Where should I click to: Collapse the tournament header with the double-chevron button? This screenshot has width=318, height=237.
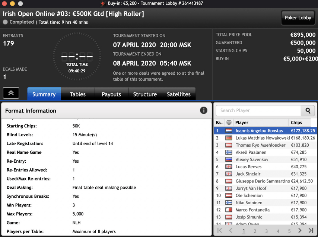pos(11,93)
